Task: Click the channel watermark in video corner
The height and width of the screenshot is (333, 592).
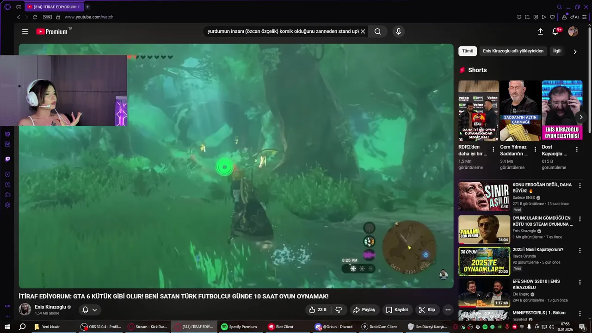Action: [443, 274]
